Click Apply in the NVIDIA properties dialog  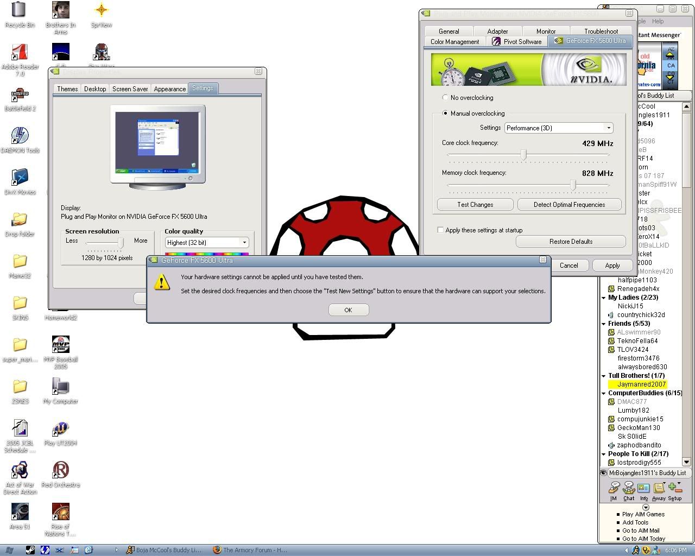pos(612,266)
